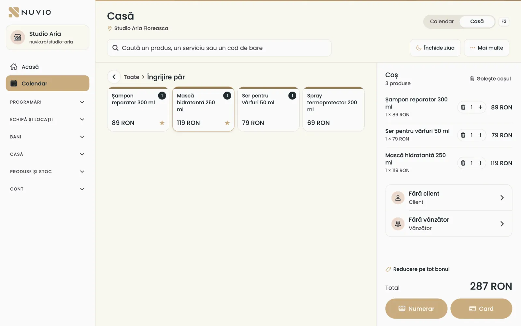This screenshot has width=521, height=326.
Task: Remove Șampon reparator from cart with trash icon
Action: tap(463, 107)
